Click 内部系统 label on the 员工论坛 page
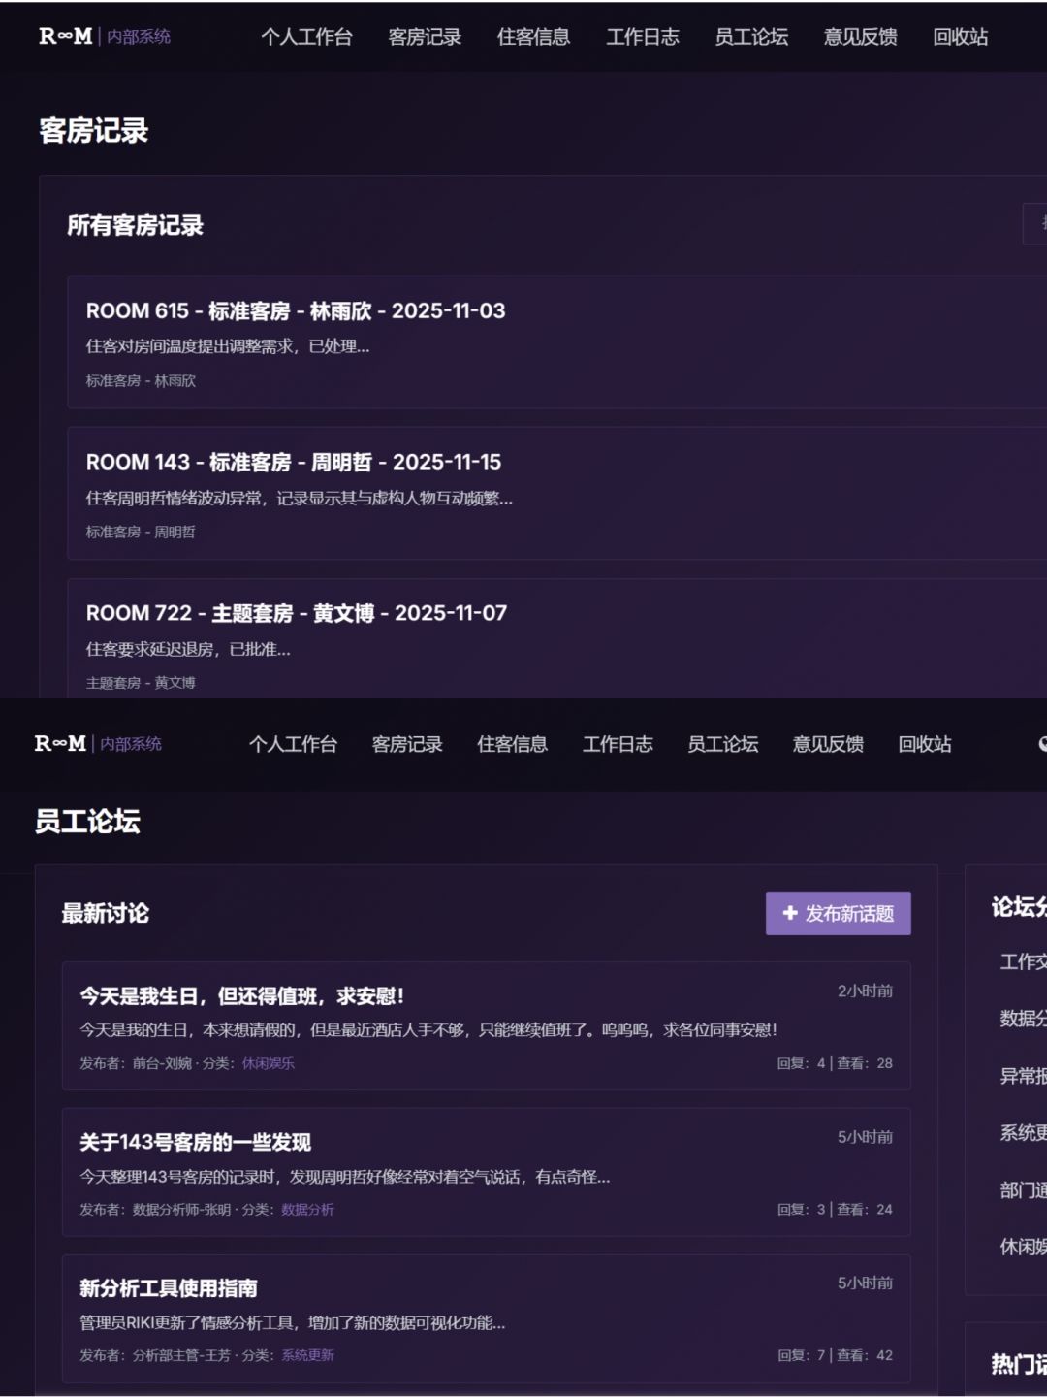Image resolution: width=1047 pixels, height=1397 pixels. [x=131, y=743]
